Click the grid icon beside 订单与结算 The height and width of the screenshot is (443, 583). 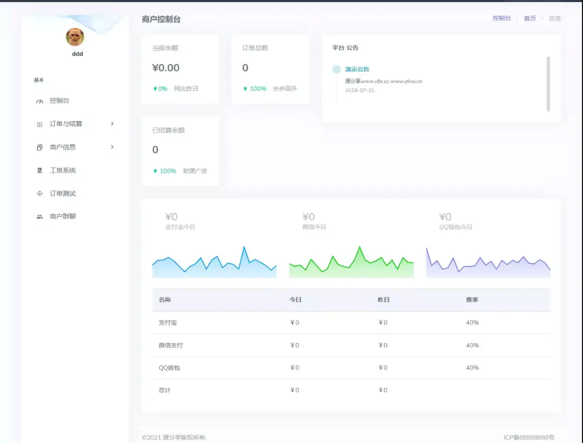click(41, 123)
